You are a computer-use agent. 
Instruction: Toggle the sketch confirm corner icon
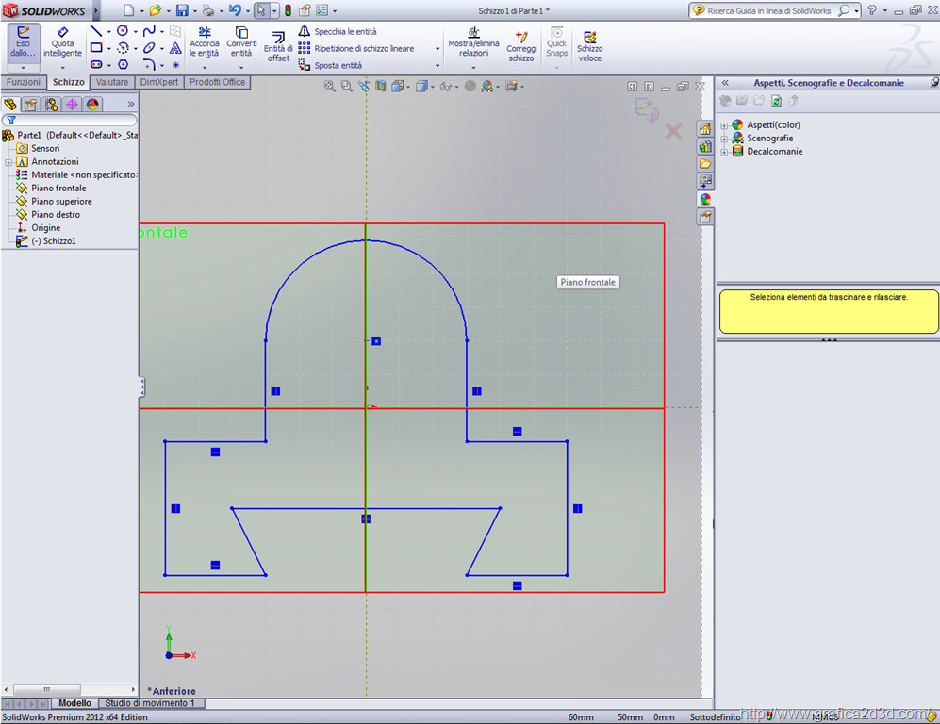647,111
